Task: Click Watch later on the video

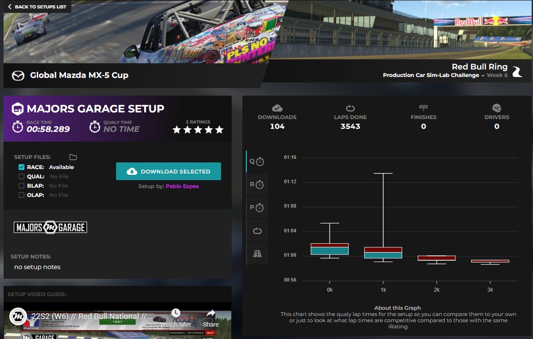Action: (176, 318)
